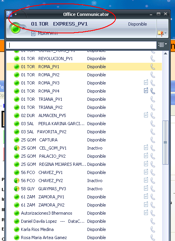The width and height of the screenshot is (175, 241).
Task: Click the Office Communicator logo icon
Action: (9, 14)
